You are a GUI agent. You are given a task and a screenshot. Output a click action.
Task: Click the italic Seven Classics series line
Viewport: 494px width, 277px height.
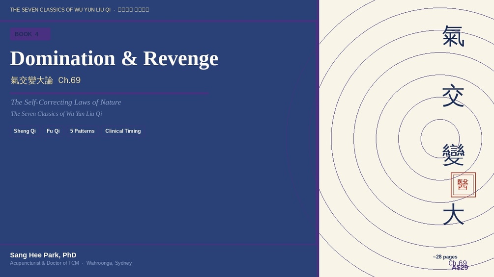click(x=57, y=114)
